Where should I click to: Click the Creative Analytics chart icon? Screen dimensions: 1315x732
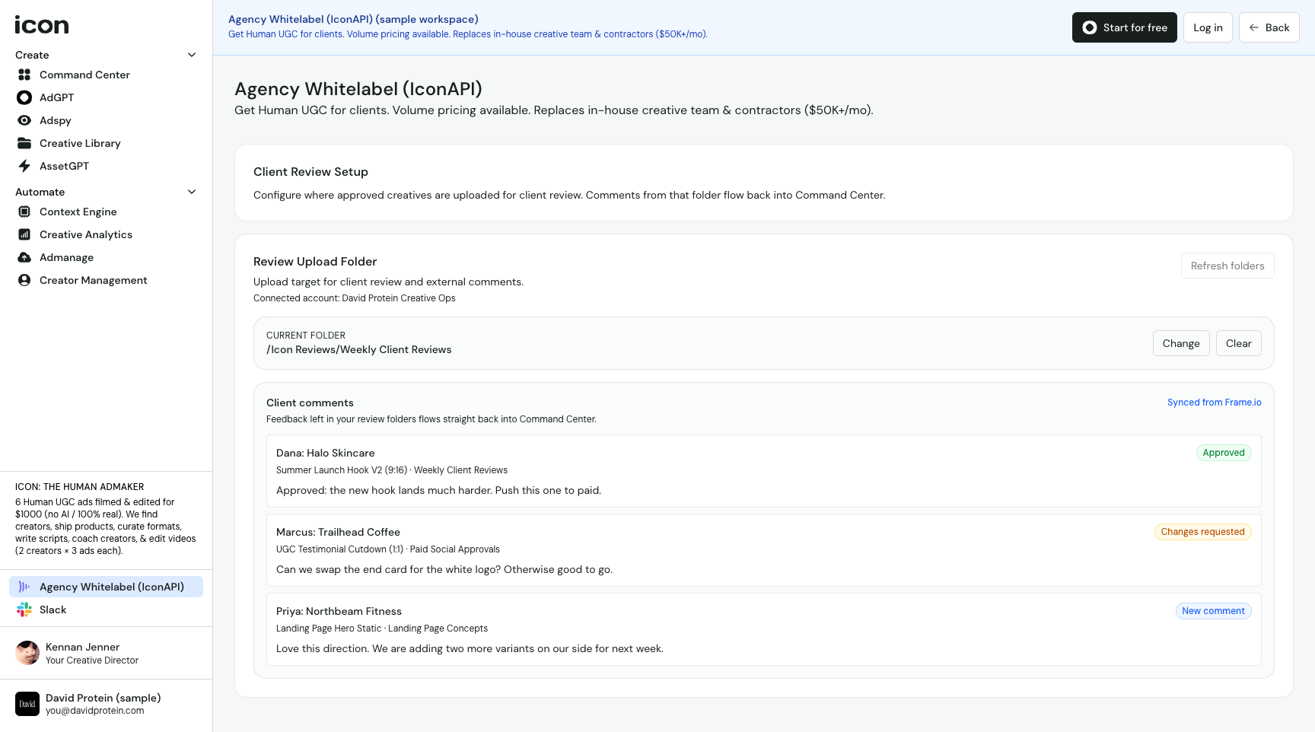click(x=24, y=234)
